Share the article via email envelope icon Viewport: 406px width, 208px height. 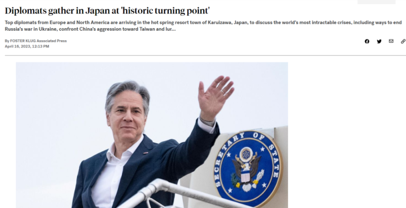tap(391, 41)
